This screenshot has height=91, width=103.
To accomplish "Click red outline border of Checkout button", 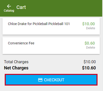I will coord(51,74).
